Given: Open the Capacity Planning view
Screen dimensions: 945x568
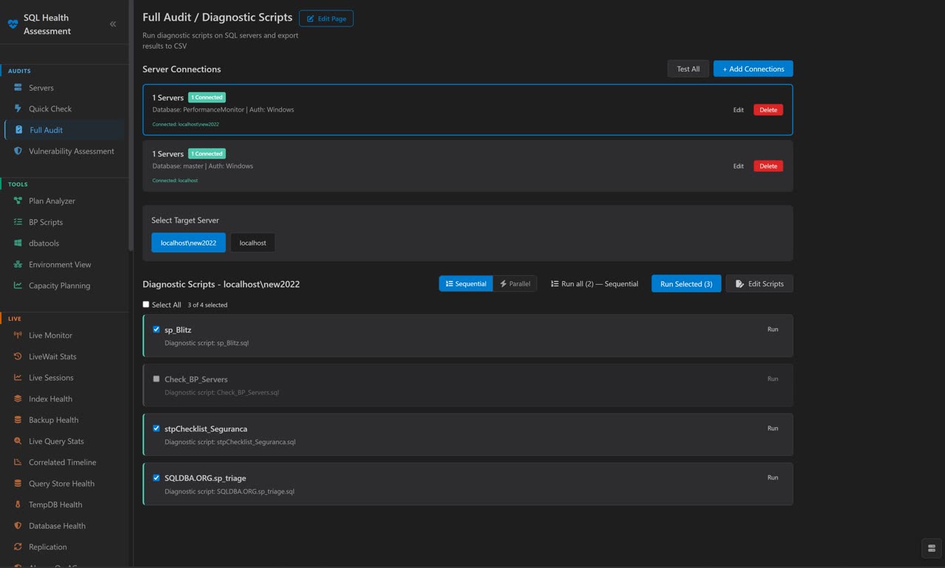Looking at the screenshot, I should [x=59, y=285].
